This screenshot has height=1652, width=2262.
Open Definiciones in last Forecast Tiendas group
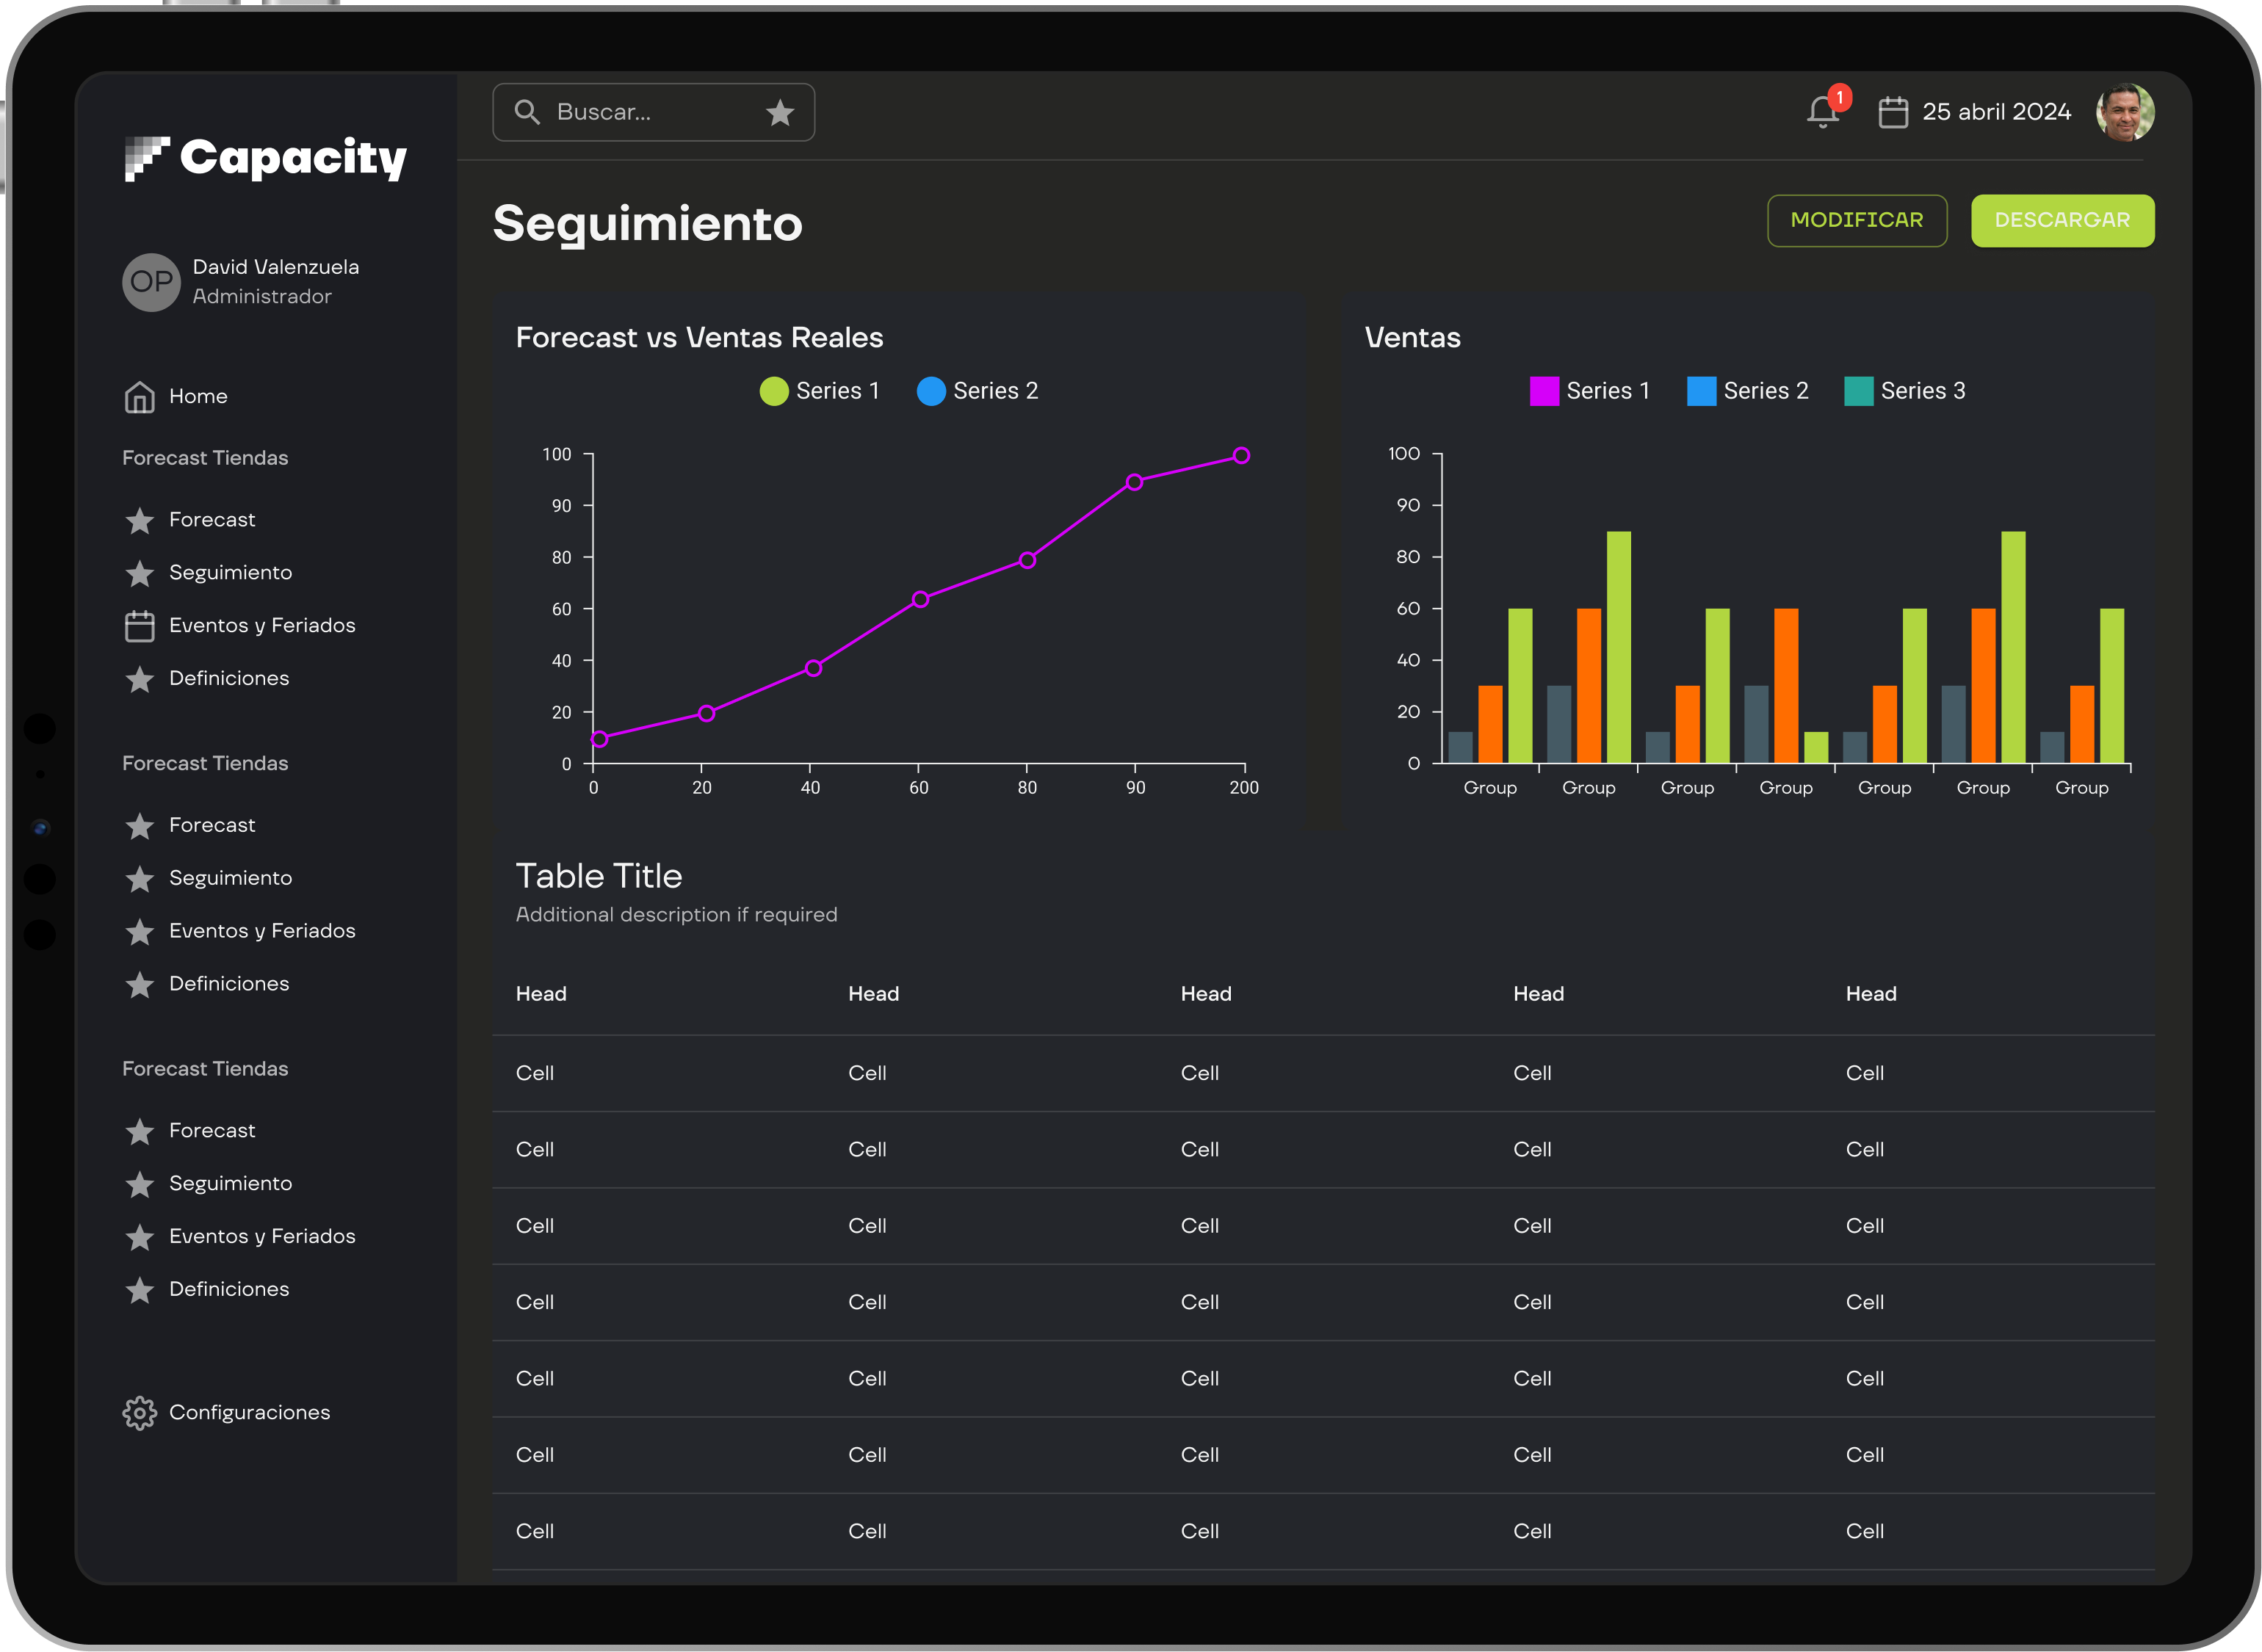click(x=228, y=1289)
